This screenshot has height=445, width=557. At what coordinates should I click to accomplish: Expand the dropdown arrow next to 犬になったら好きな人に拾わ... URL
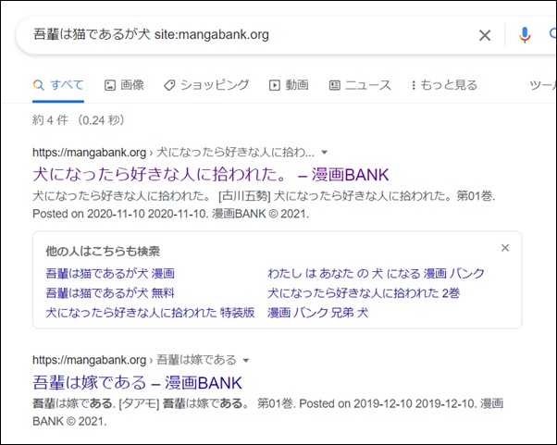(x=324, y=153)
